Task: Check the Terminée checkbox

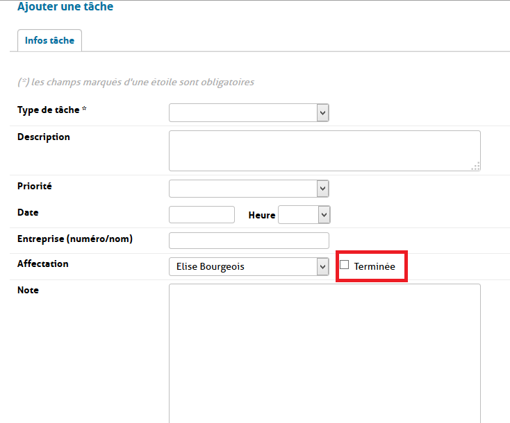Action: 344,265
